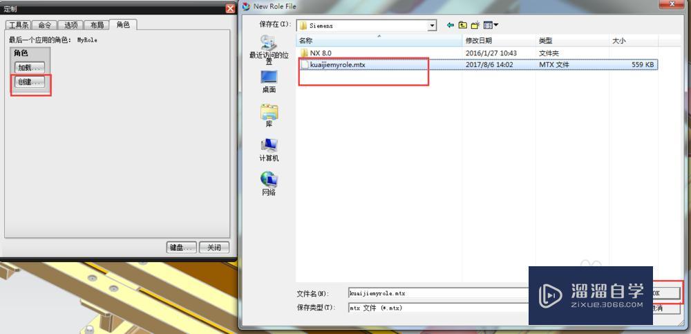The width and height of the screenshot is (691, 334).
Task: Open the 布局 tab
Action: pyautogui.click(x=97, y=25)
